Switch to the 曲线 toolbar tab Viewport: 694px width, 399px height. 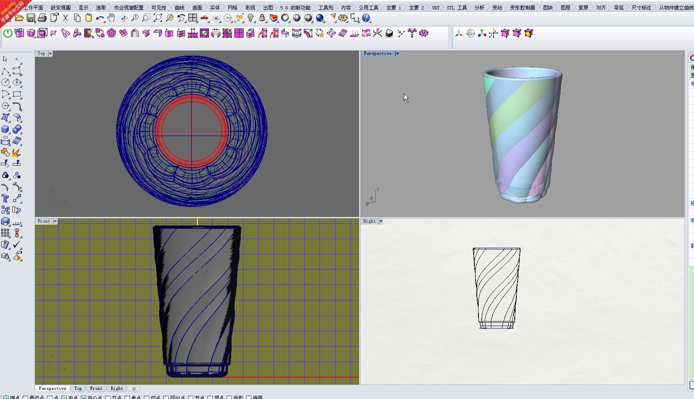pyautogui.click(x=180, y=7)
